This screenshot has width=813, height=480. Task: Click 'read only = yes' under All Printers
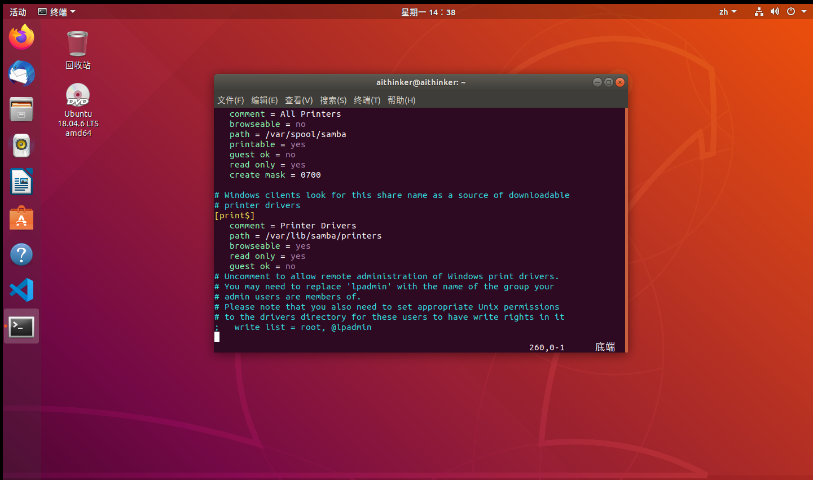pos(267,165)
